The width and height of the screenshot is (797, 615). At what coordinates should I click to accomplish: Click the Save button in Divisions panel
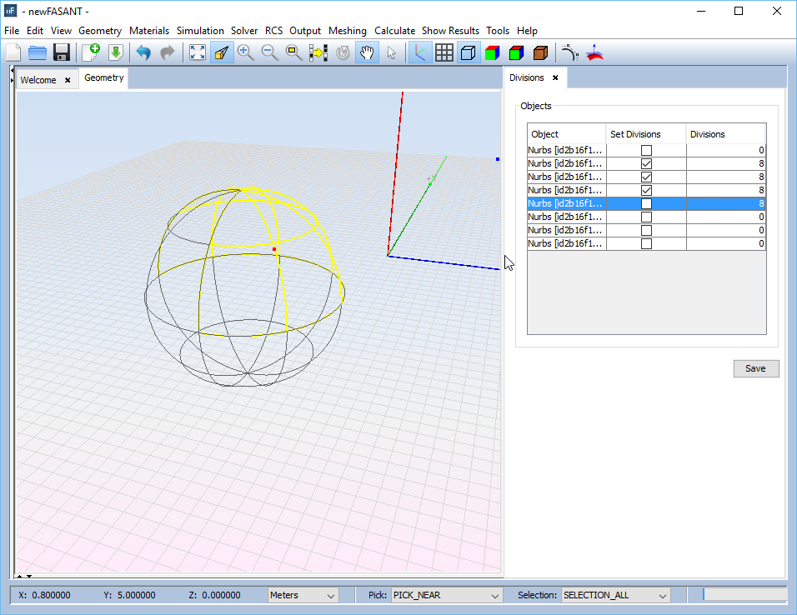coord(755,368)
